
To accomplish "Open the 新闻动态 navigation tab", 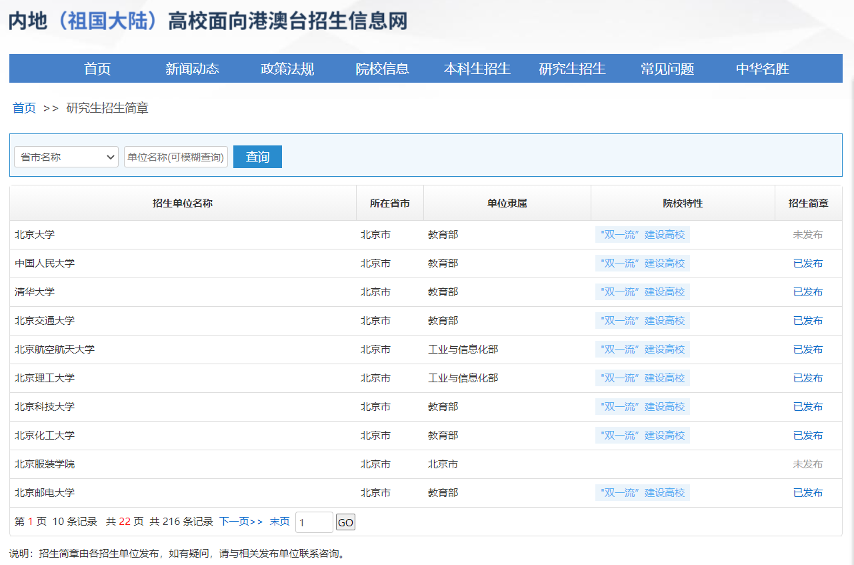I will (x=192, y=69).
